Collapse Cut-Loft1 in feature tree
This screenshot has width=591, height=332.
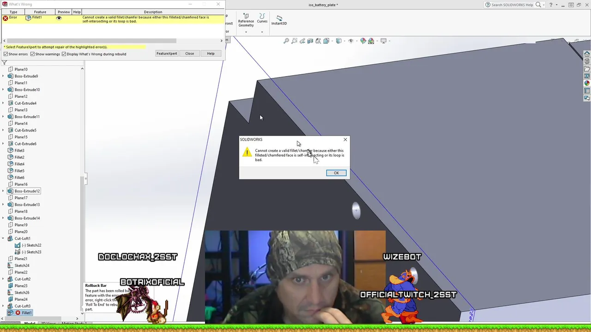coord(3,238)
